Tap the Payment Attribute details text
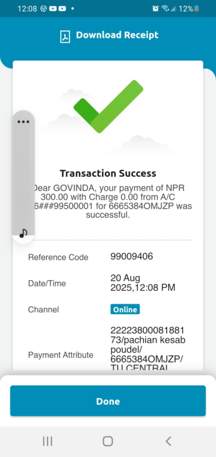216x457 pixels. coord(148,349)
